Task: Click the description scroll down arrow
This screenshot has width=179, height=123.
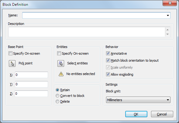Action: click(167, 34)
